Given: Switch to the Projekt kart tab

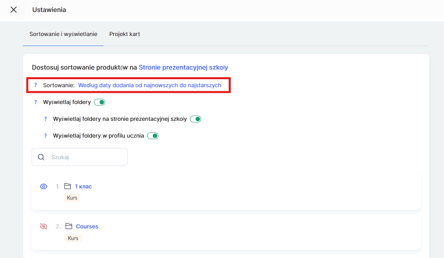Looking at the screenshot, I should coord(124,34).
